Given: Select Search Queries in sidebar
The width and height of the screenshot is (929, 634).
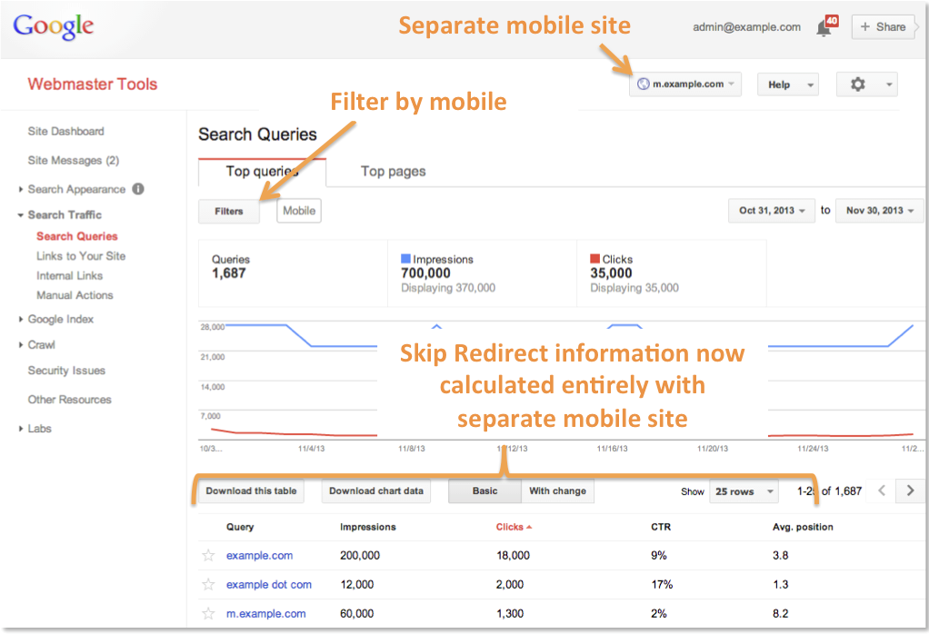Looking at the screenshot, I should point(77,236).
